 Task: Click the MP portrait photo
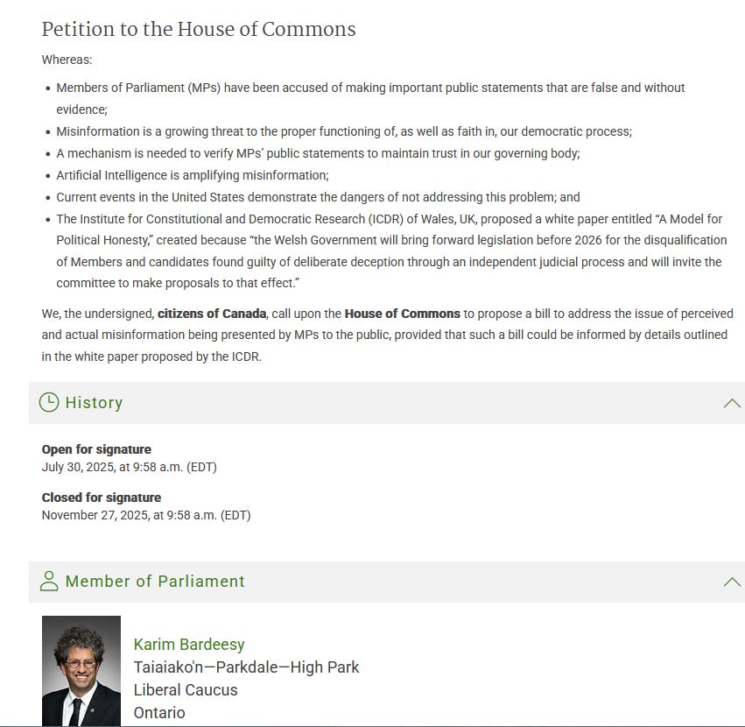(81, 670)
